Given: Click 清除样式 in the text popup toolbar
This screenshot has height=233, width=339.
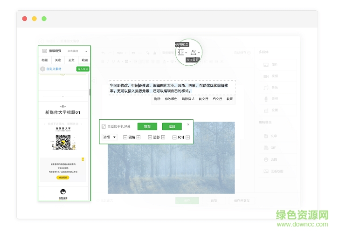Looking at the screenshot, I should [x=188, y=99].
